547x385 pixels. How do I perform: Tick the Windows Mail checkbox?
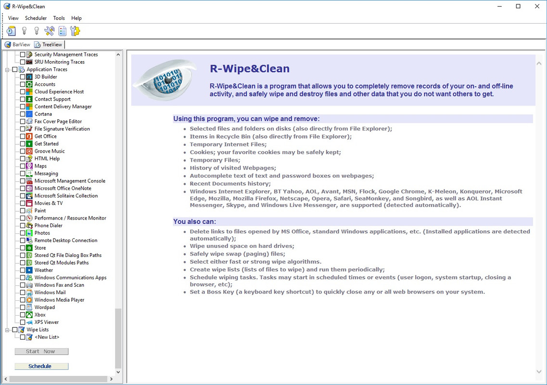[22, 293]
